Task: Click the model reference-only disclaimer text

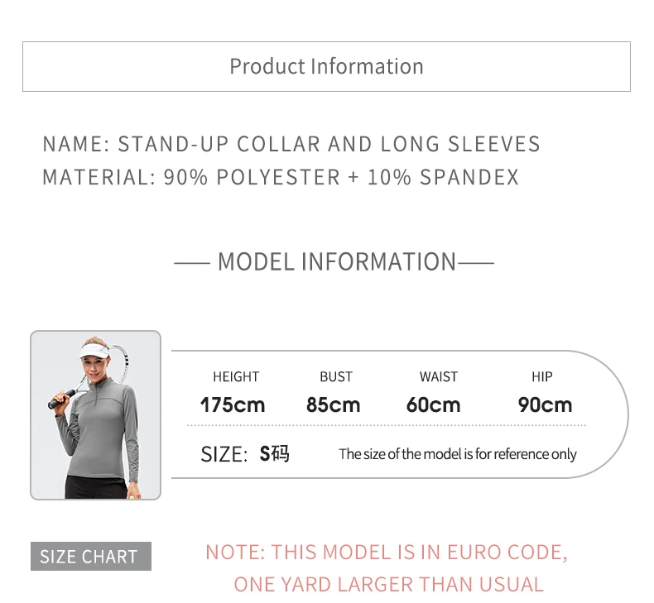Action: (x=458, y=454)
